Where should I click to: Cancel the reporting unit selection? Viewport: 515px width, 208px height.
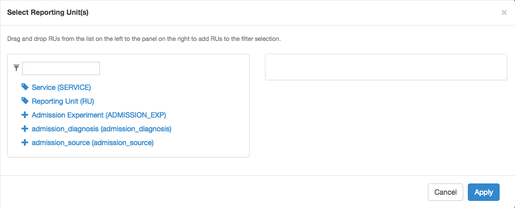(445, 192)
